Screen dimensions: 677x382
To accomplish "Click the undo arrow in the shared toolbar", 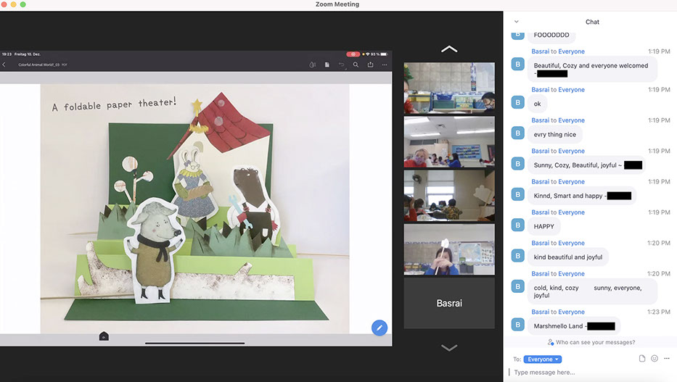I will (342, 65).
